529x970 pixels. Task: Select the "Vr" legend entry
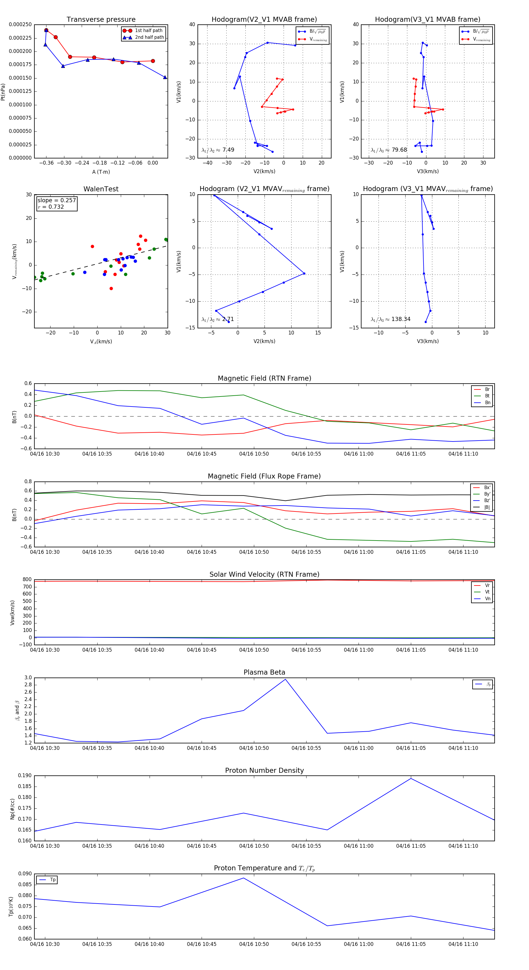click(482, 586)
